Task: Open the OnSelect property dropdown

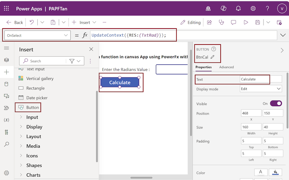Action: [x=37, y=35]
